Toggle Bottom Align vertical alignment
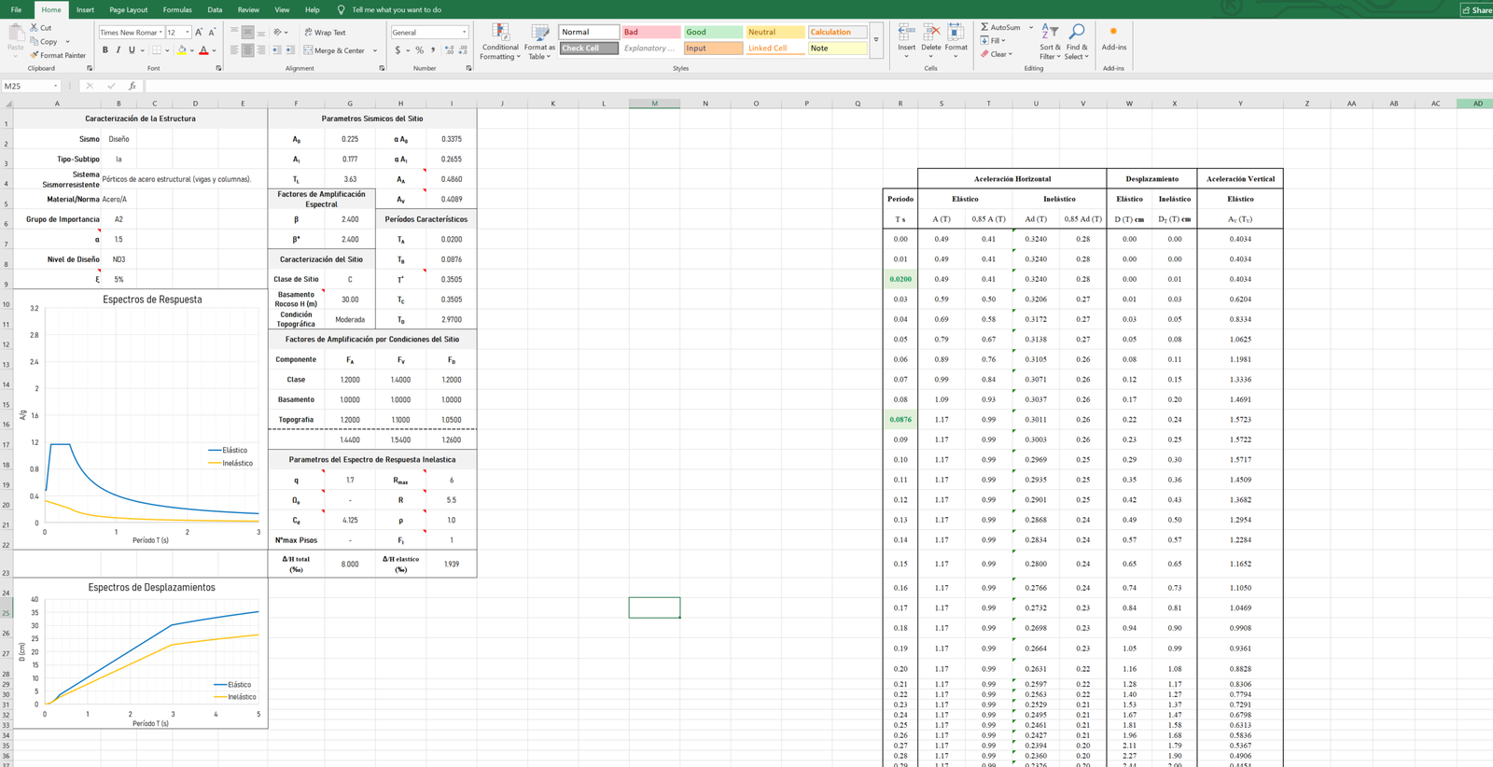This screenshot has width=1493, height=767. point(260,32)
